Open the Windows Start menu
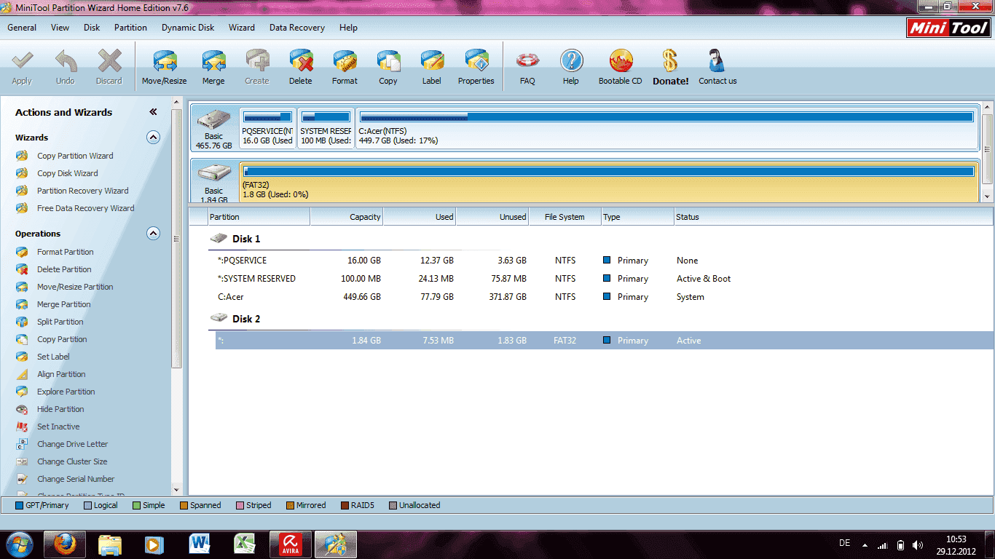 [x=18, y=544]
